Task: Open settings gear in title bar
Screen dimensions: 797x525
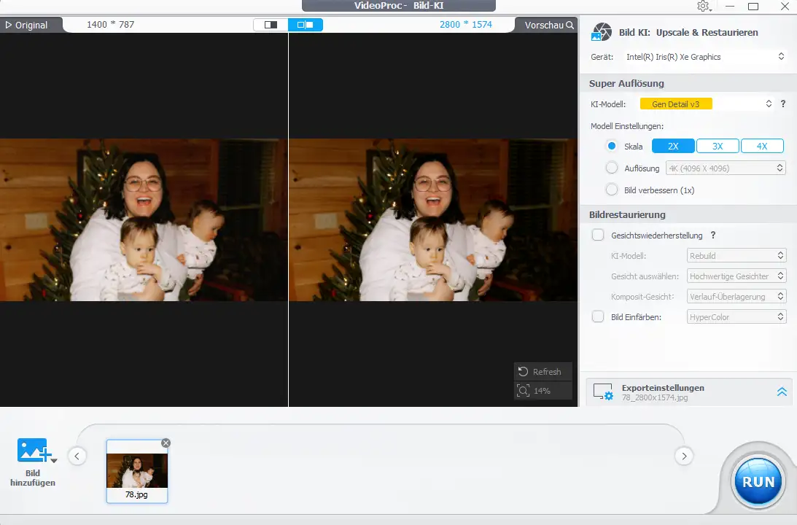Action: (x=704, y=6)
